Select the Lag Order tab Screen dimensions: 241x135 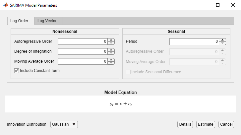click(x=19, y=21)
